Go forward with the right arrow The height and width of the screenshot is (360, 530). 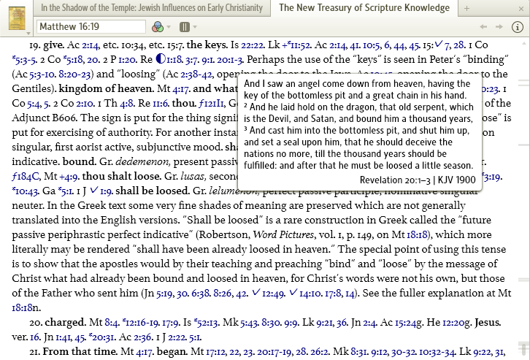(499, 27)
